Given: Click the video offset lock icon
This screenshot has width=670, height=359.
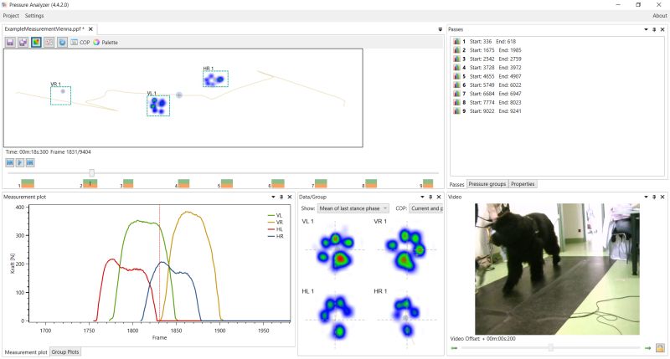Looking at the screenshot, I should [660, 347].
